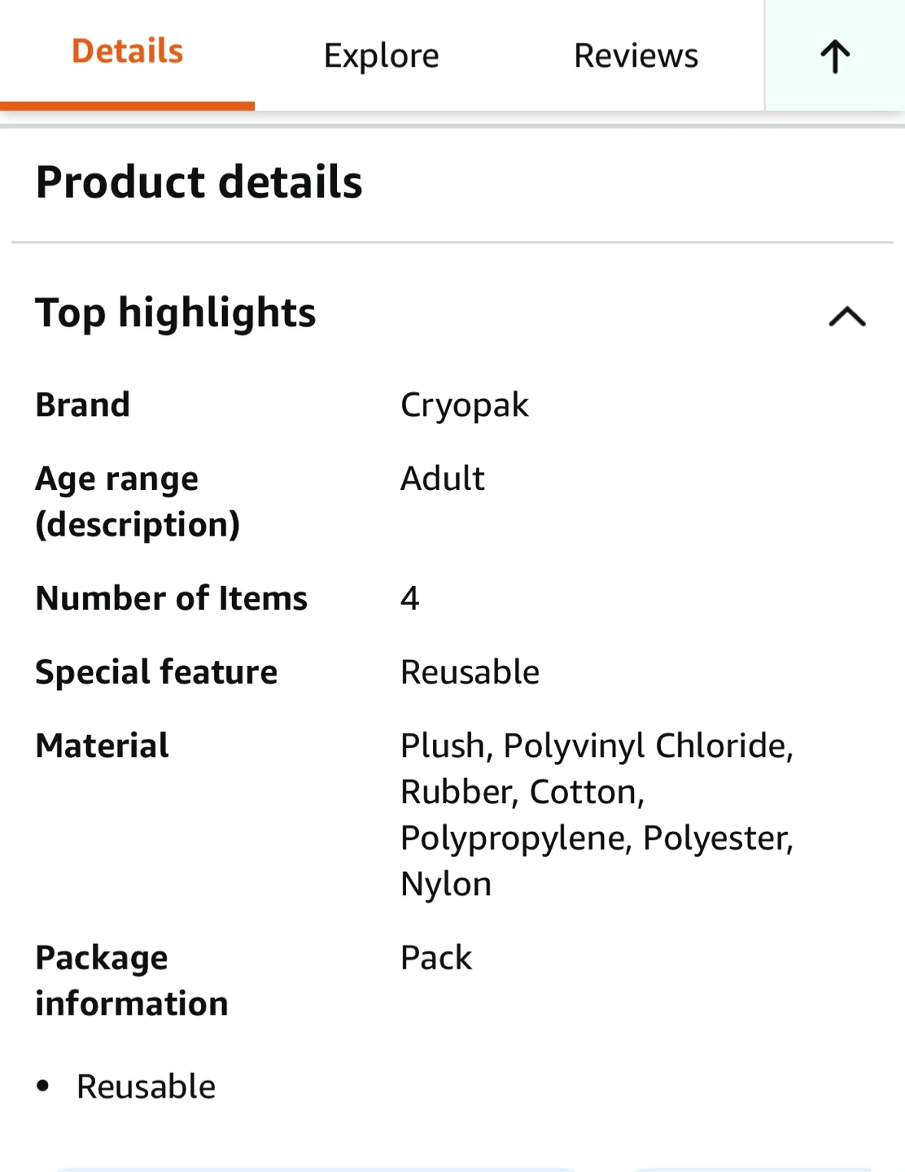
Task: Select the Cryopak brand value
Action: pos(464,405)
